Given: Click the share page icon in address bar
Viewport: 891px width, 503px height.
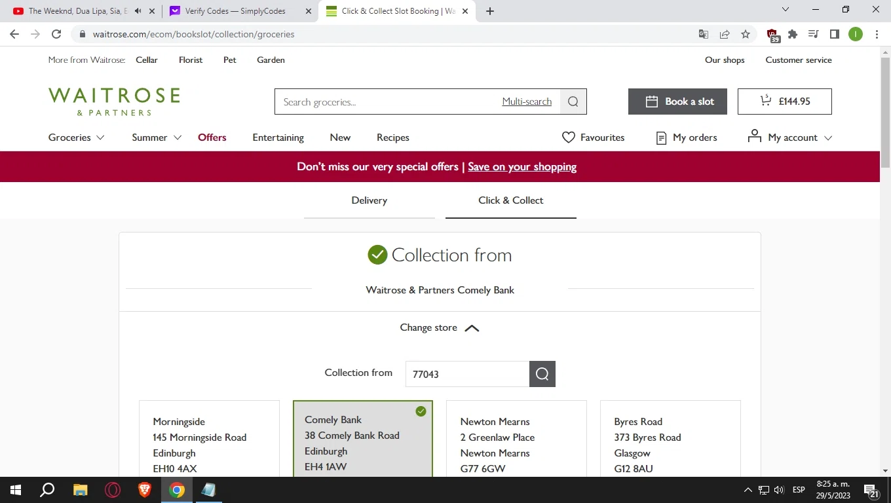Looking at the screenshot, I should (x=724, y=34).
